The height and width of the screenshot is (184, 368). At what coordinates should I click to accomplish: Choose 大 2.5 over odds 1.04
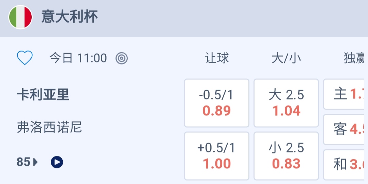click(286, 103)
